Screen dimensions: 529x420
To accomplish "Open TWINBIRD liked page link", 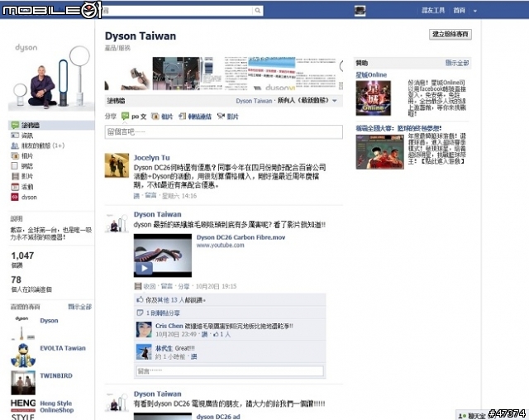I will (x=56, y=375).
